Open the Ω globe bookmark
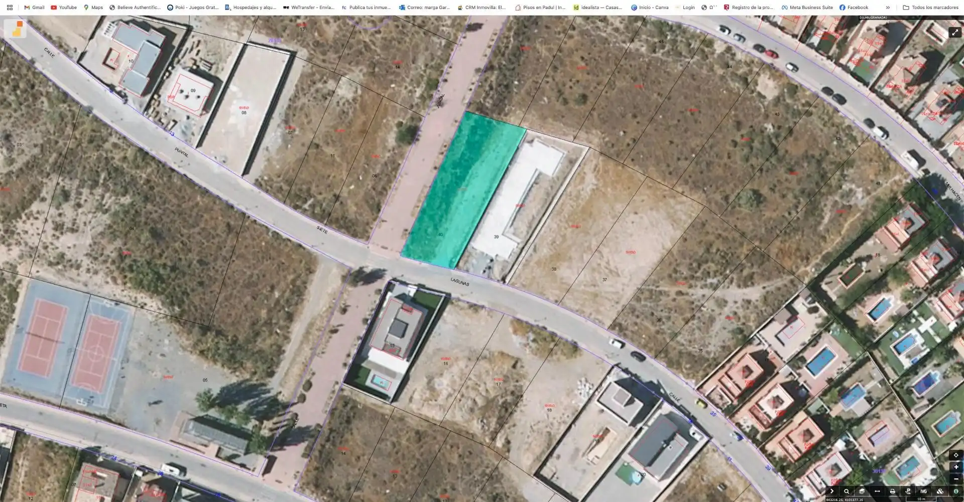Screen dimensions: 964x502 click(x=709, y=8)
